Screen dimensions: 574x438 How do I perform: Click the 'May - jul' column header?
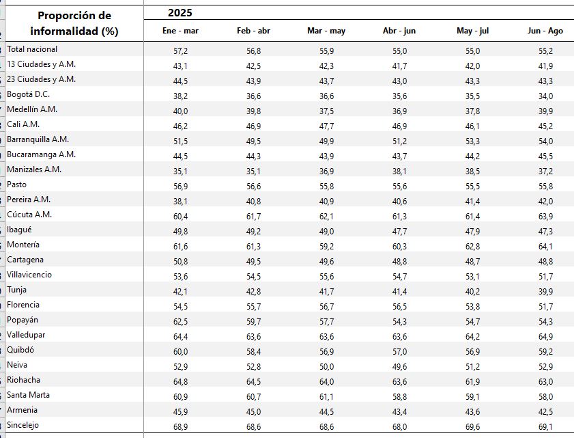[x=472, y=31]
